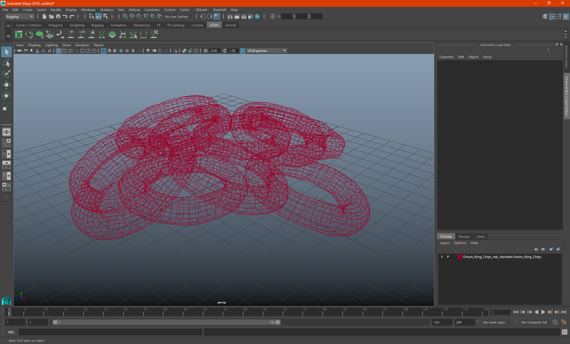The width and height of the screenshot is (570, 344).
Task: Toggle sRGB gamma view transform button
Action: [243, 51]
